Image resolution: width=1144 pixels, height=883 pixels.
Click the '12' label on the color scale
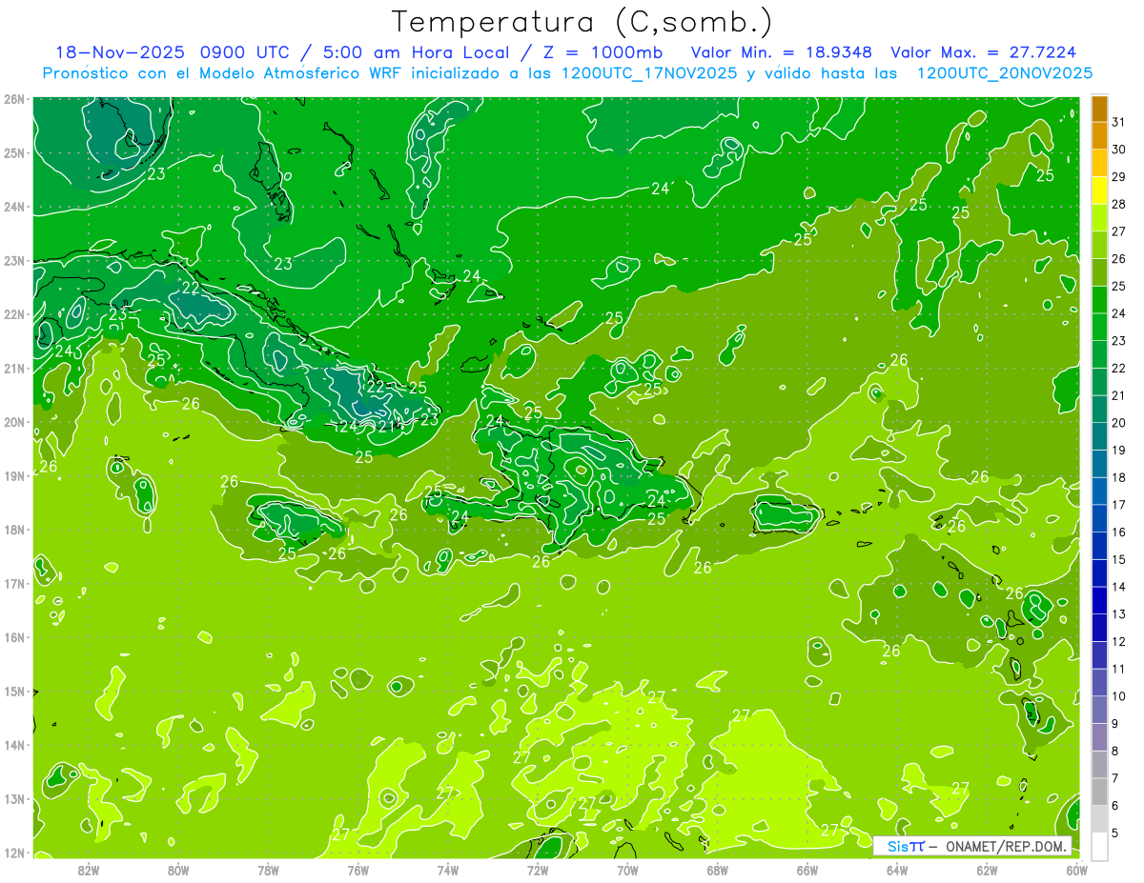tap(1118, 642)
